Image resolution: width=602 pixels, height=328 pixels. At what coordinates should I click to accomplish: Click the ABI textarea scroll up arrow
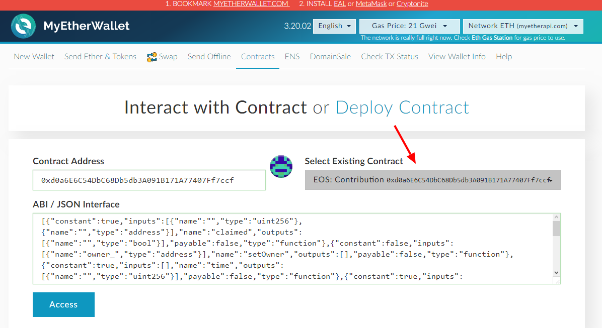[556, 217]
